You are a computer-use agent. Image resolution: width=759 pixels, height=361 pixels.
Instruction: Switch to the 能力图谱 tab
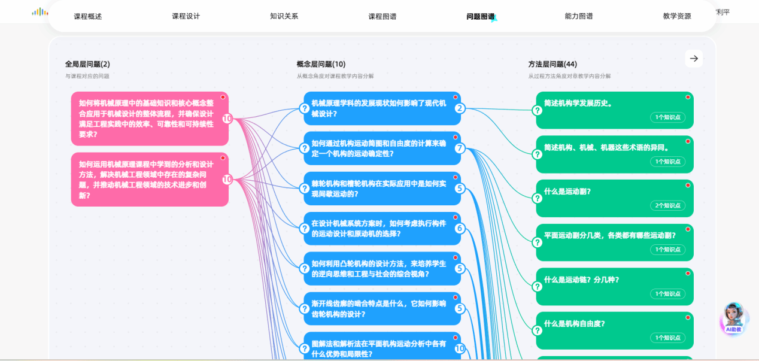coord(578,16)
